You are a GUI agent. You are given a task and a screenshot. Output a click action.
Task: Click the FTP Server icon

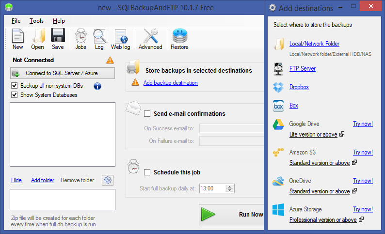tap(278, 69)
